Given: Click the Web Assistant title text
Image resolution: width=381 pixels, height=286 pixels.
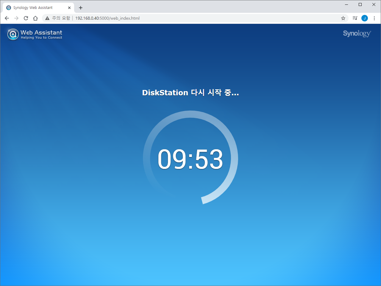Looking at the screenshot, I should point(41,32).
